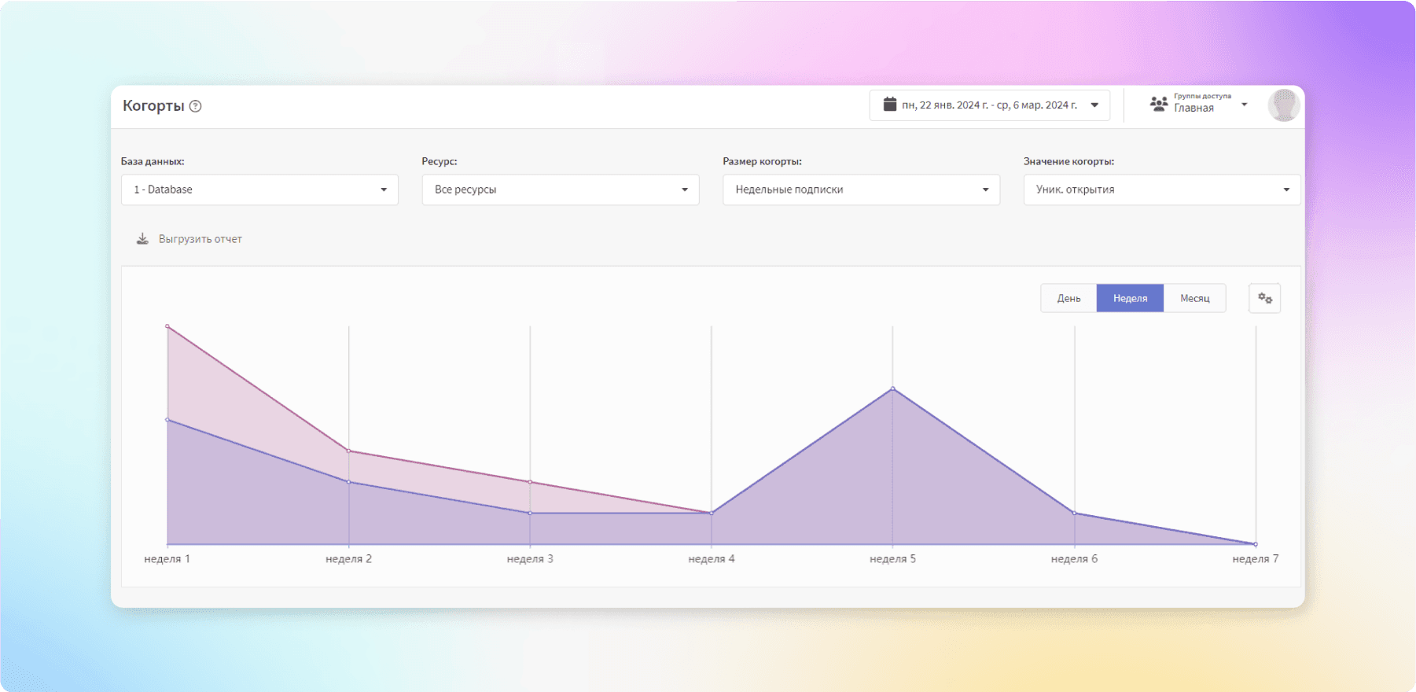The image size is (1416, 692).
Task: Click the peak data point at неделя 5
Action: [892, 388]
